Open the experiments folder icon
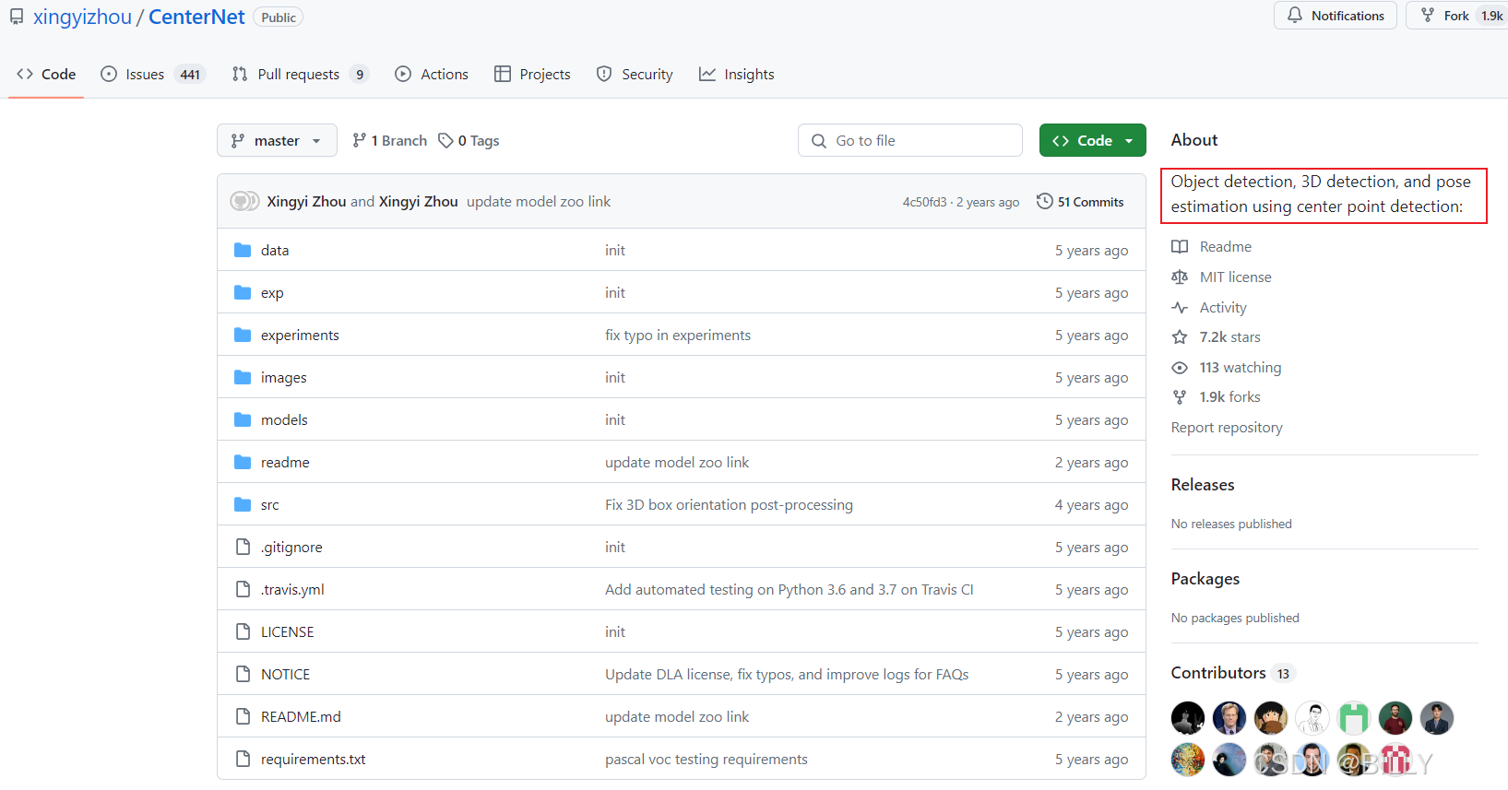The image size is (1508, 790). [x=243, y=335]
